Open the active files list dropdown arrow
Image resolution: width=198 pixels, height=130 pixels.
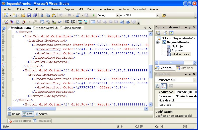(145, 28)
